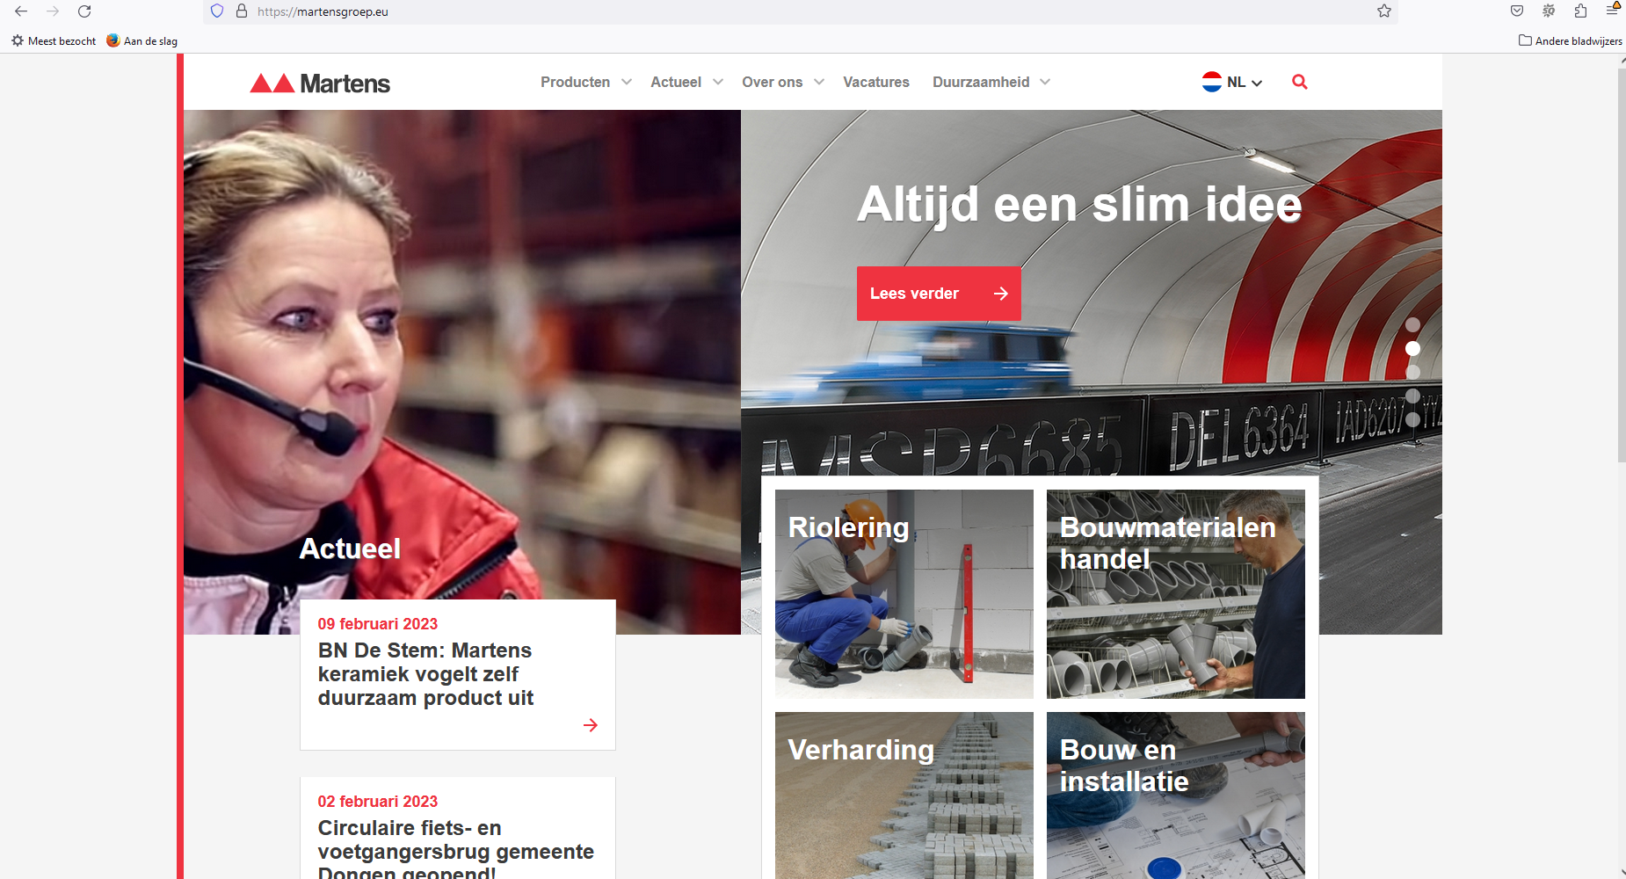Expand the Producten dropdown menu
The height and width of the screenshot is (879, 1626).
tap(585, 82)
